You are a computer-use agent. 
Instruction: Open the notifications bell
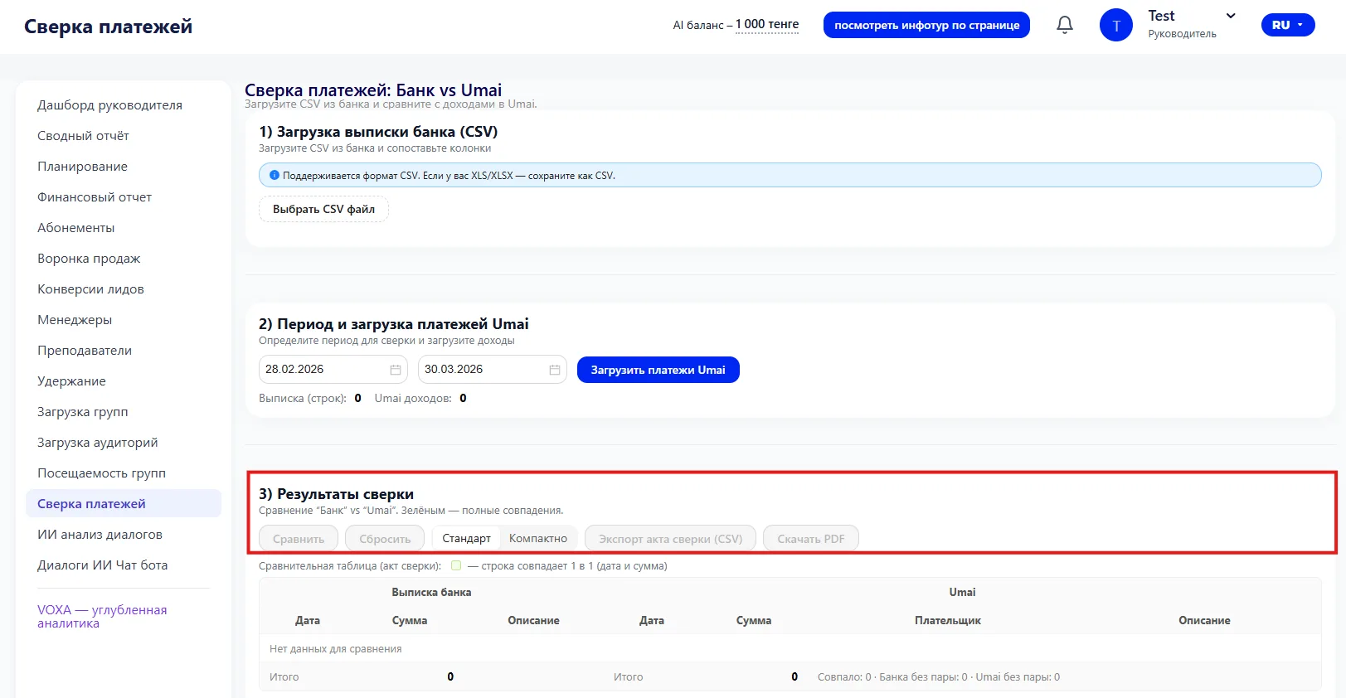(x=1065, y=25)
